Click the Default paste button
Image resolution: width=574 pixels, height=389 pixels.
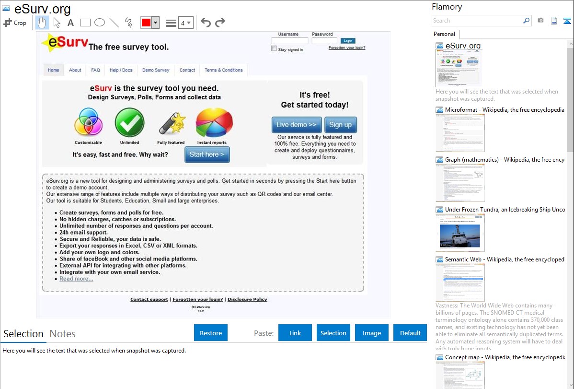[x=410, y=333]
